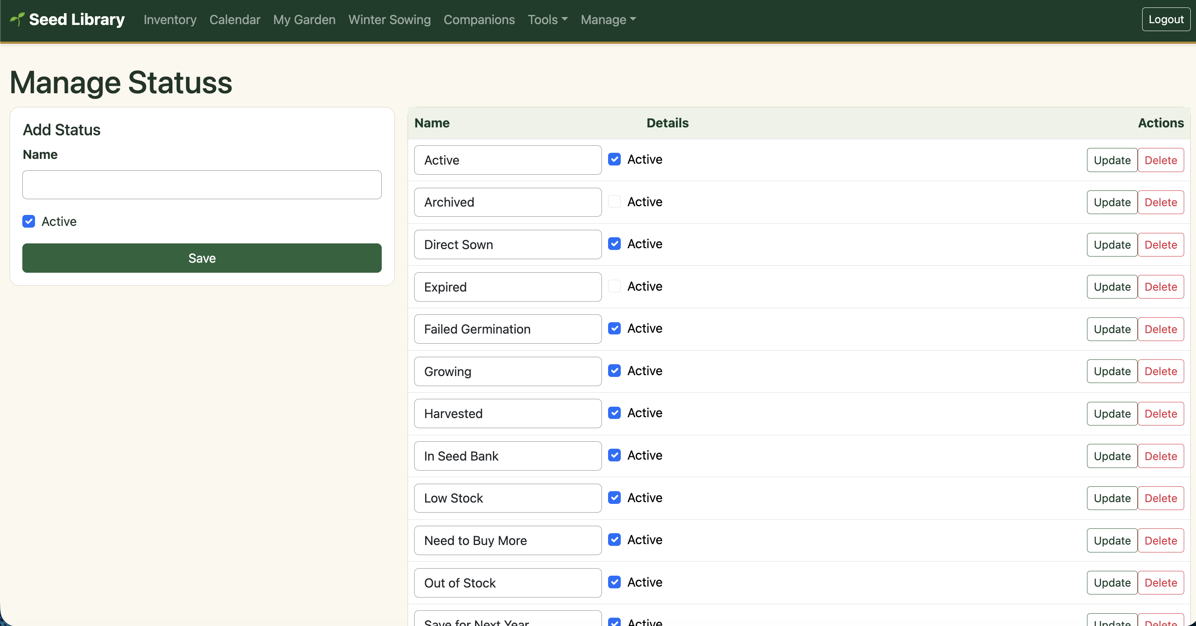Delete the Low Stock status
Viewport: 1196px width, 626px height.
click(1160, 498)
